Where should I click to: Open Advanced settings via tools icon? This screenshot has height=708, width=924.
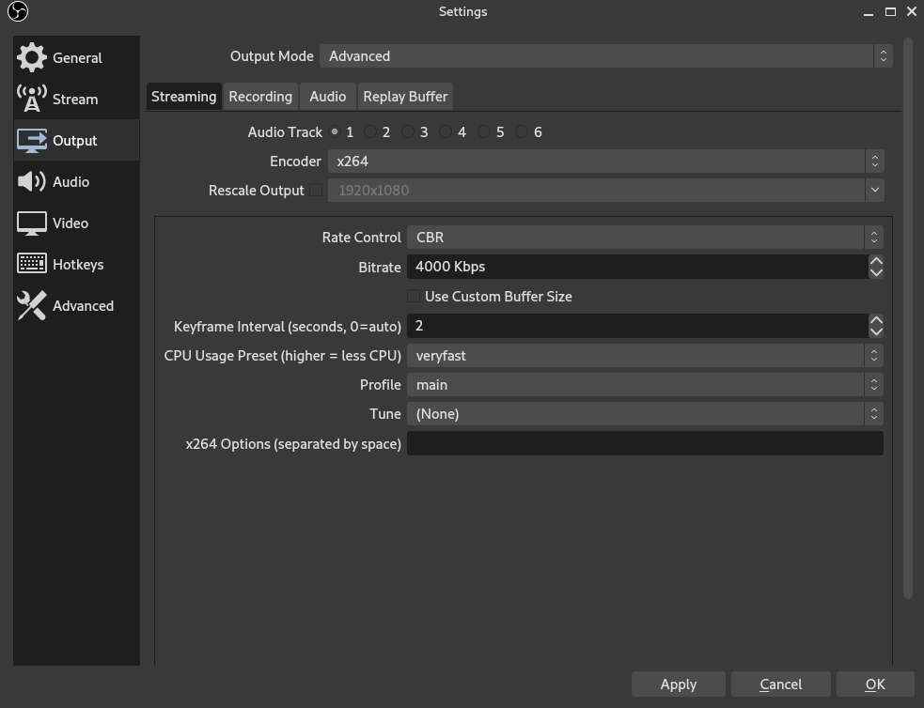pyautogui.click(x=32, y=305)
